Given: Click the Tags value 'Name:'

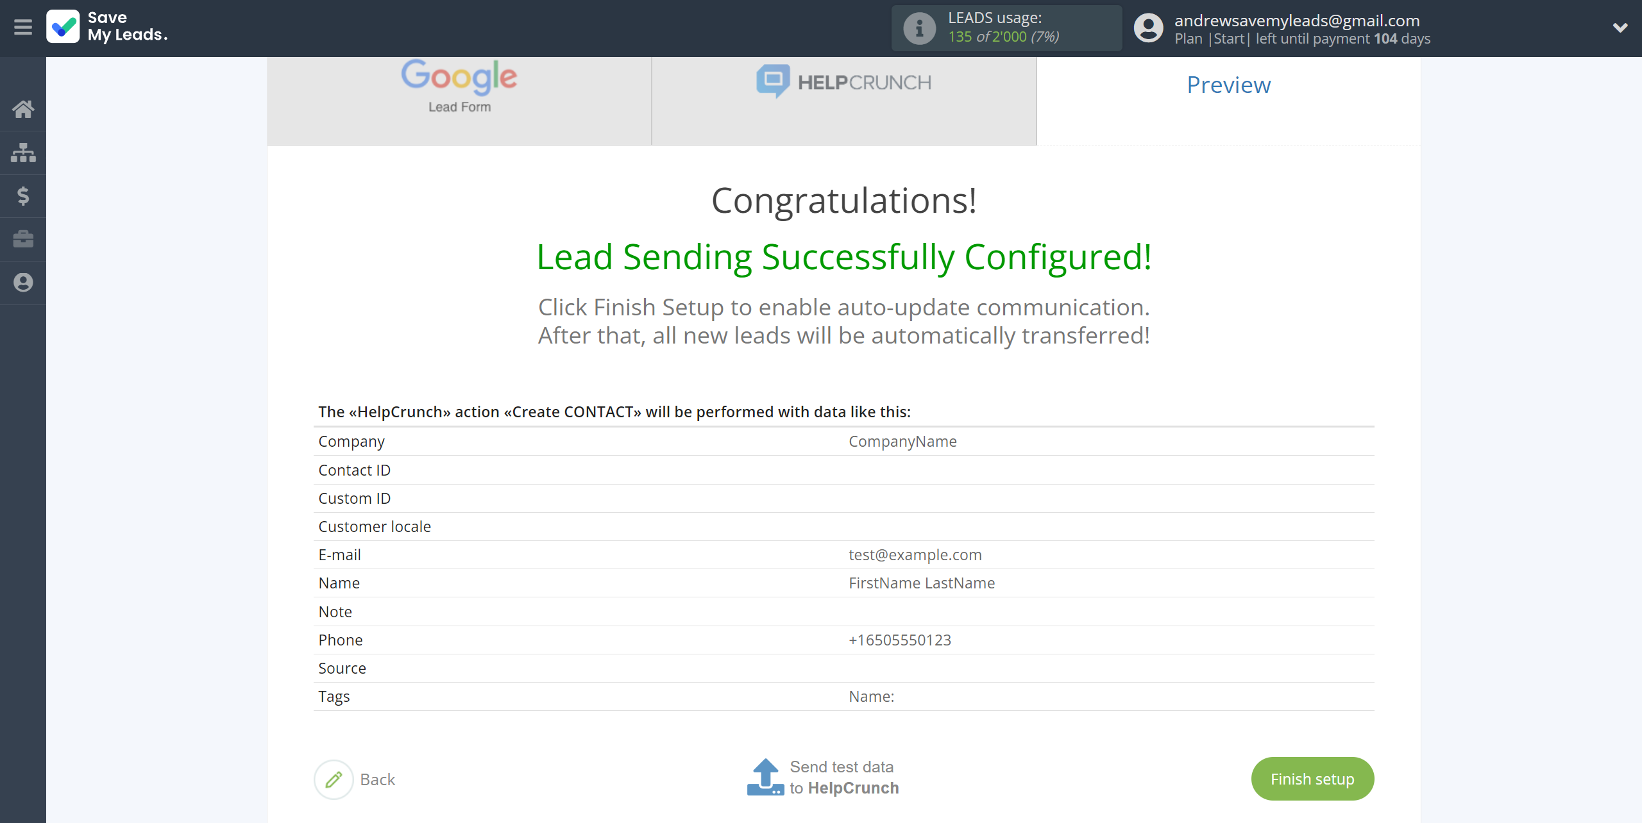Looking at the screenshot, I should point(871,697).
